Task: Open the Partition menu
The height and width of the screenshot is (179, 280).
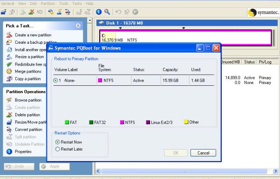Action: (x=49, y=4)
